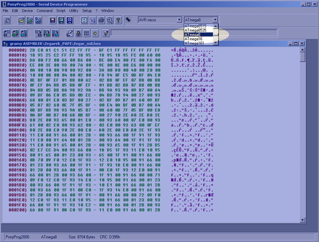Click status bar Size 8704 Bytes
319x242 pixels.
(82, 237)
